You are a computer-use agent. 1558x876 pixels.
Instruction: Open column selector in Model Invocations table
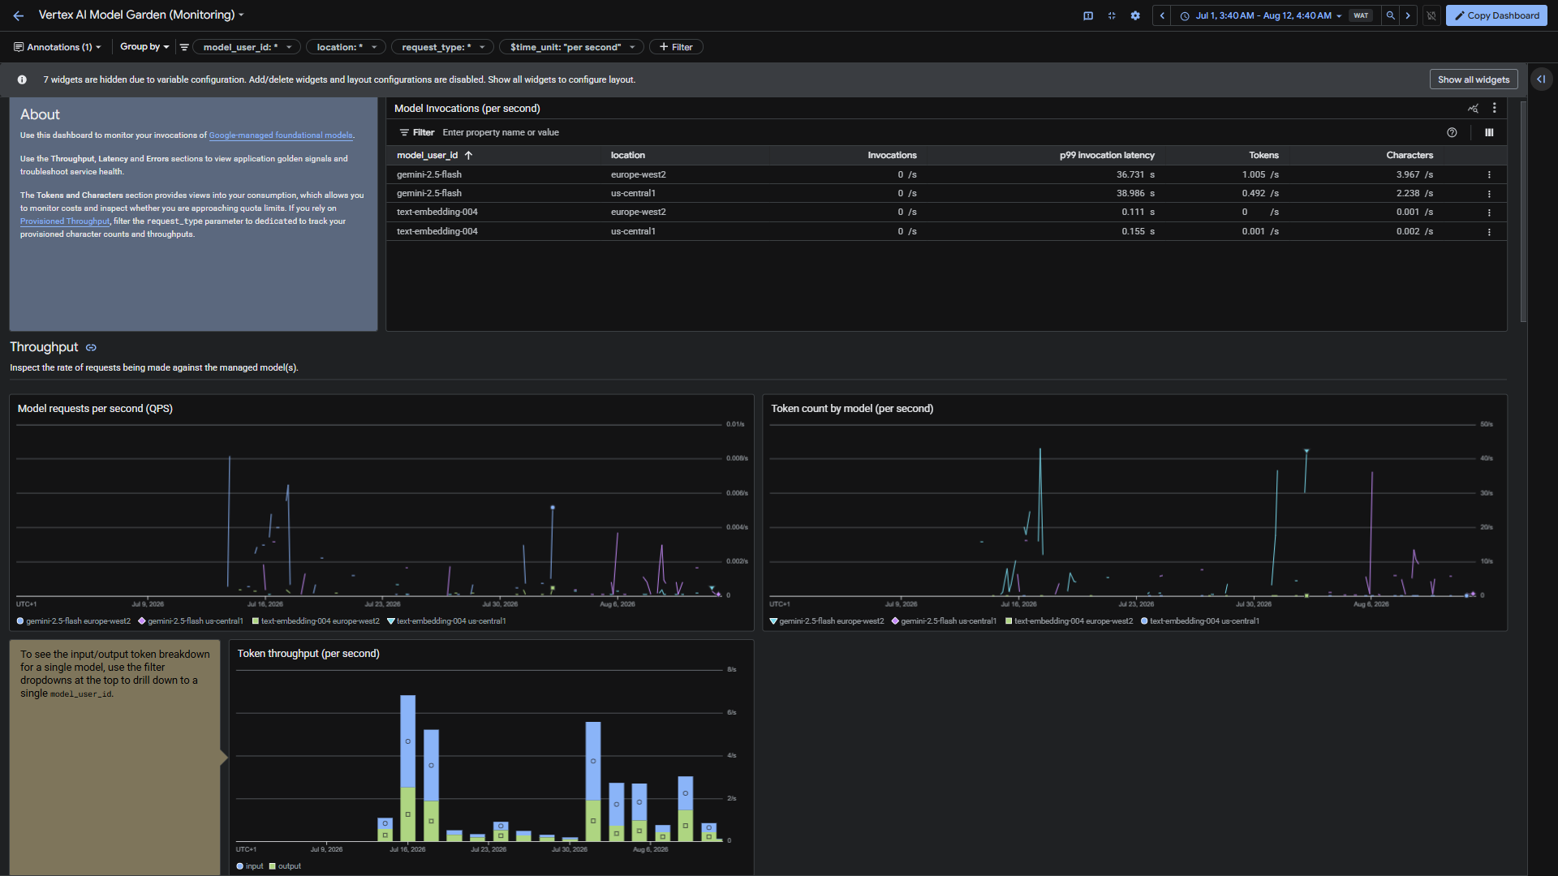(1489, 132)
